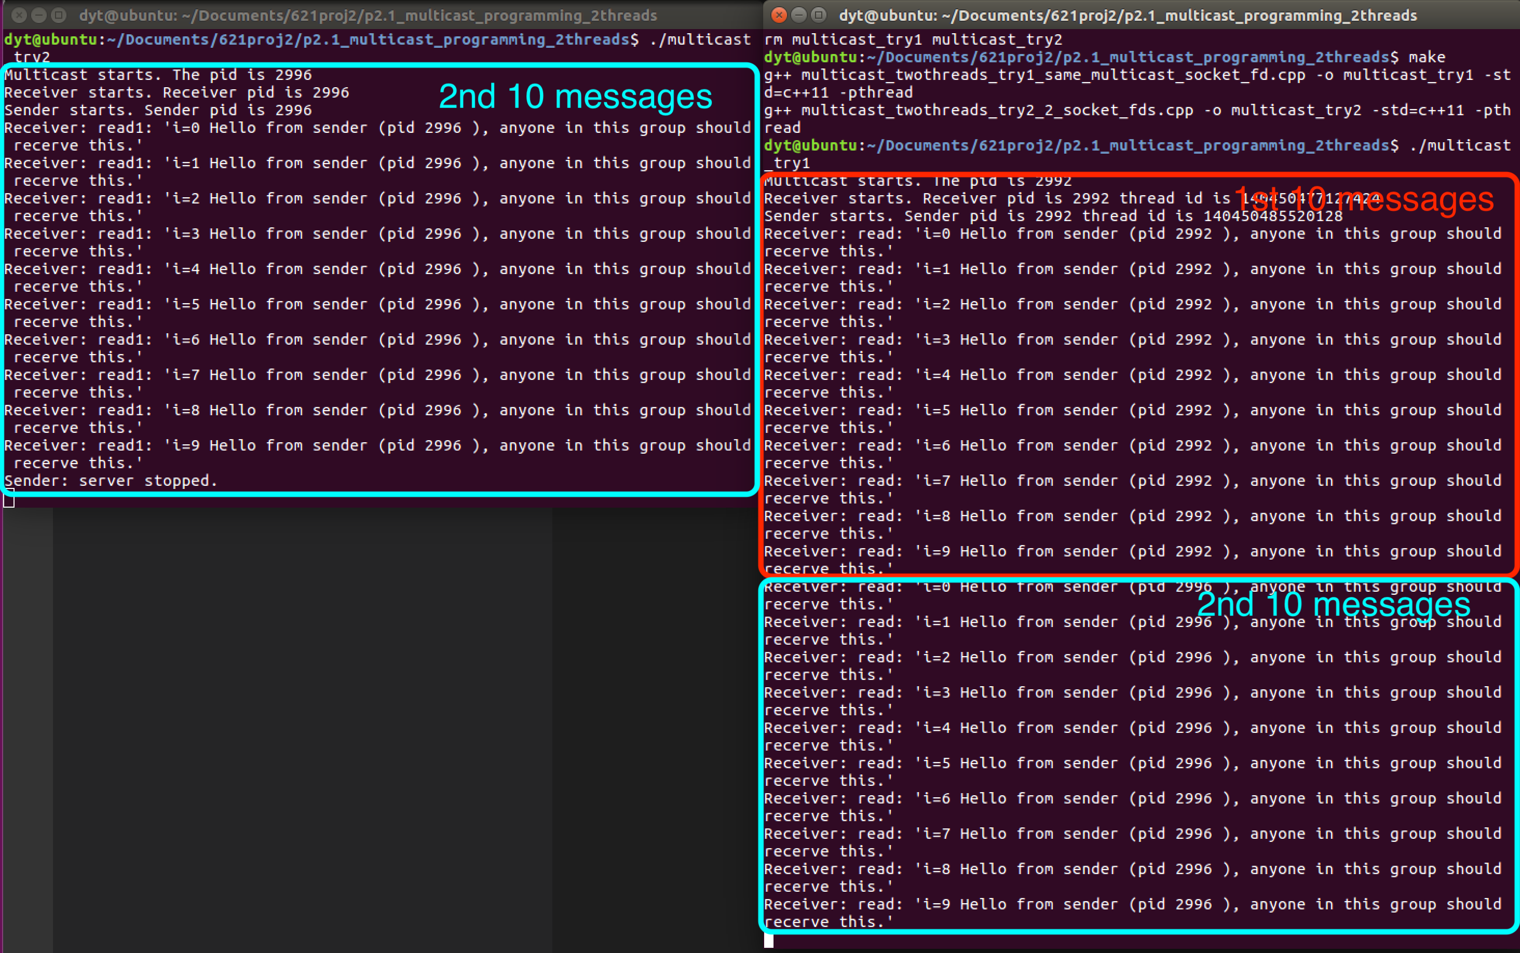
Task: Click the red '1st 10 messages' annotation
Action: (1364, 199)
